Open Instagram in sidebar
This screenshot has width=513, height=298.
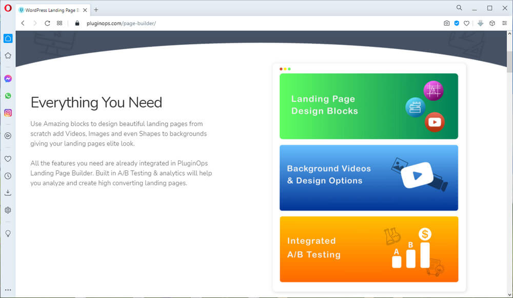tap(8, 113)
